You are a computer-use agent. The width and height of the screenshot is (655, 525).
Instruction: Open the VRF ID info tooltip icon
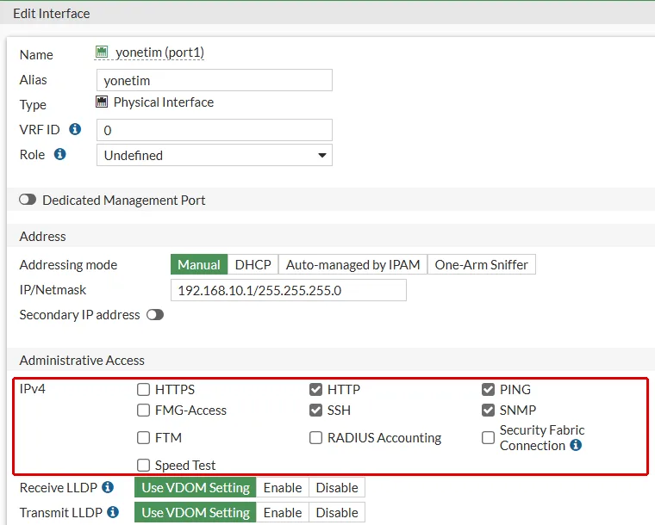point(75,129)
